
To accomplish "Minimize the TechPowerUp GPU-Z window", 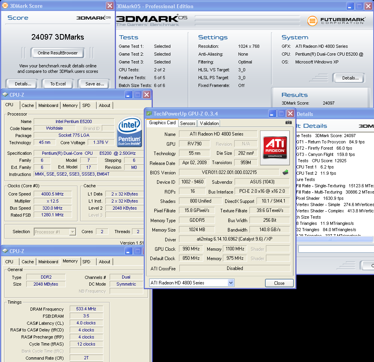I will pyautogui.click(x=272, y=114).
